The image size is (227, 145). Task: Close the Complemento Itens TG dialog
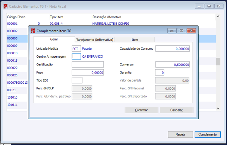point(191,31)
